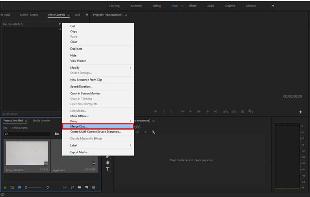Mark Out point in Program monitor

point(172,112)
